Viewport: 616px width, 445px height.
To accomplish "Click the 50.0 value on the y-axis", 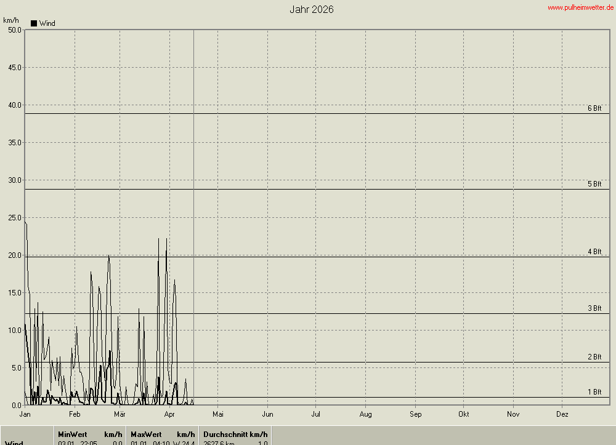I will (12, 30).
